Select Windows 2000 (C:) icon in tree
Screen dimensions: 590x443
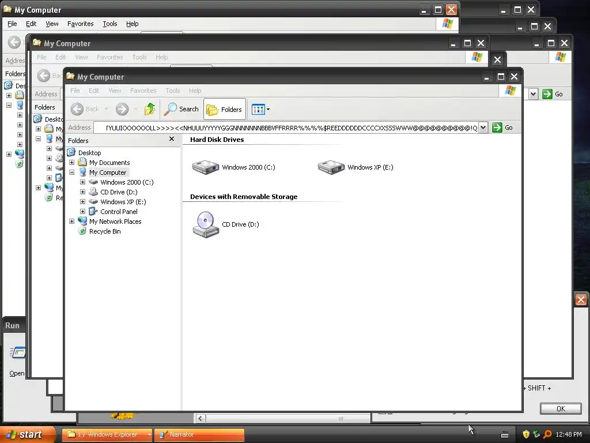[93, 182]
